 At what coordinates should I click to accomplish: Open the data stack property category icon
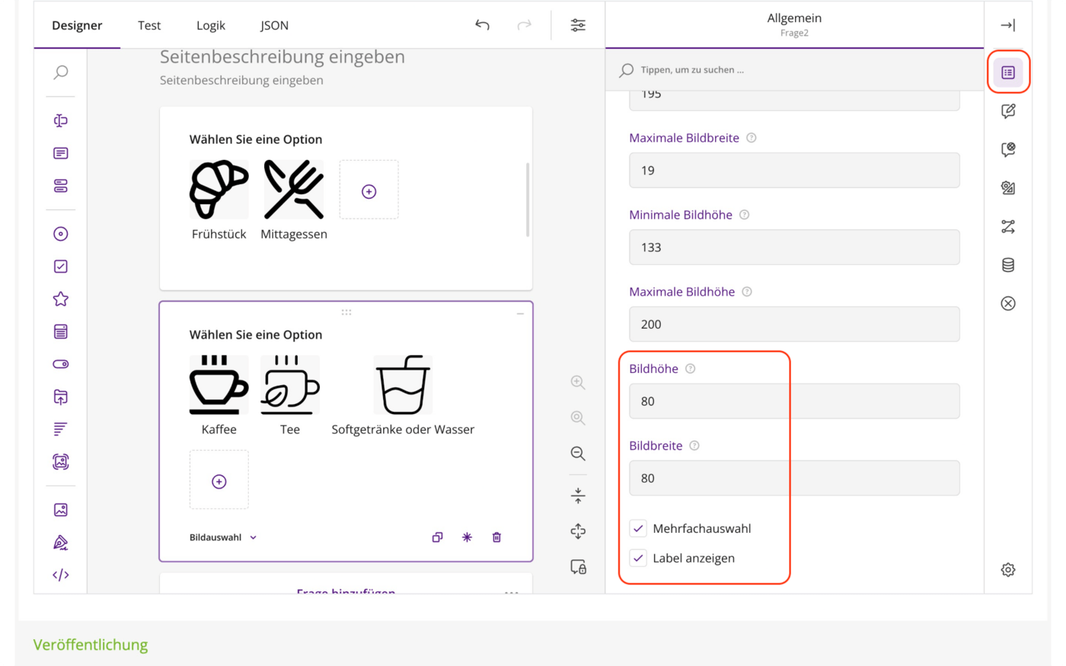click(1008, 265)
